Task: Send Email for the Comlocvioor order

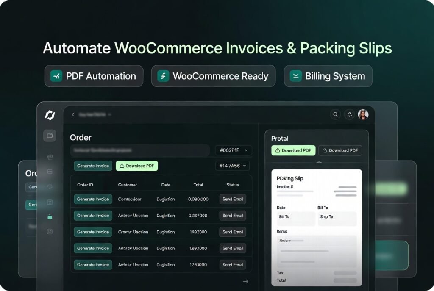Action: click(233, 199)
